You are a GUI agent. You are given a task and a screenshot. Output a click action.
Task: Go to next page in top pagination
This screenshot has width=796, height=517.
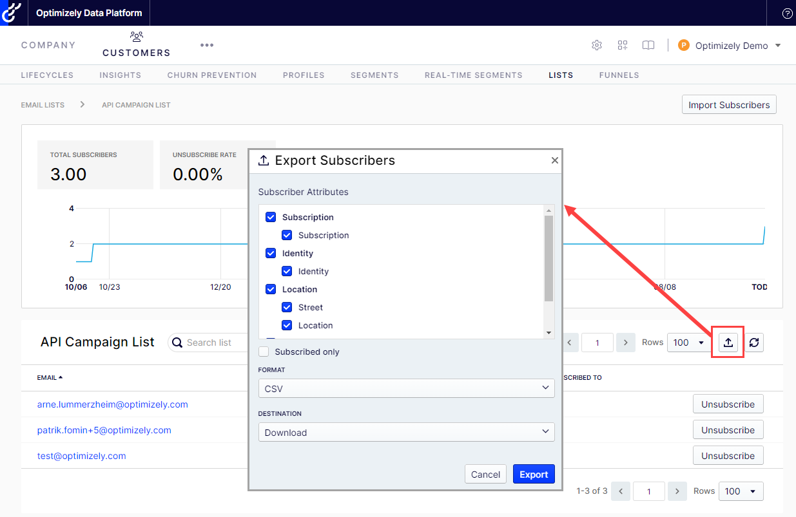coord(625,343)
